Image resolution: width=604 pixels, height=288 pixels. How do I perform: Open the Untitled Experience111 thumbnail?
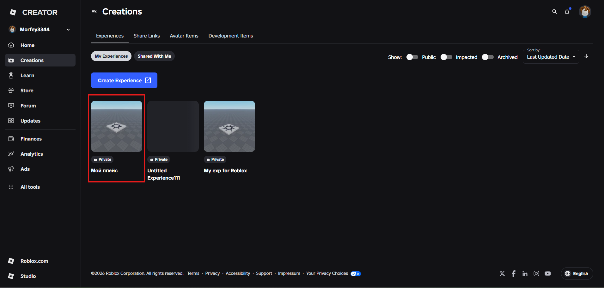[173, 126]
